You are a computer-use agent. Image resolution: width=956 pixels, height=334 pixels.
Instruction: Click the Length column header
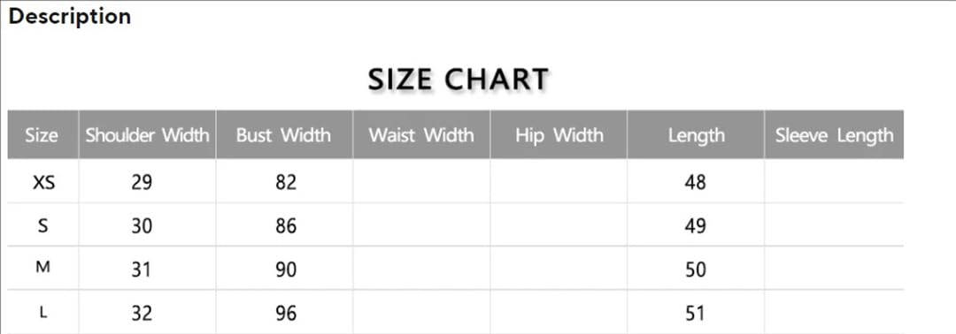point(696,134)
